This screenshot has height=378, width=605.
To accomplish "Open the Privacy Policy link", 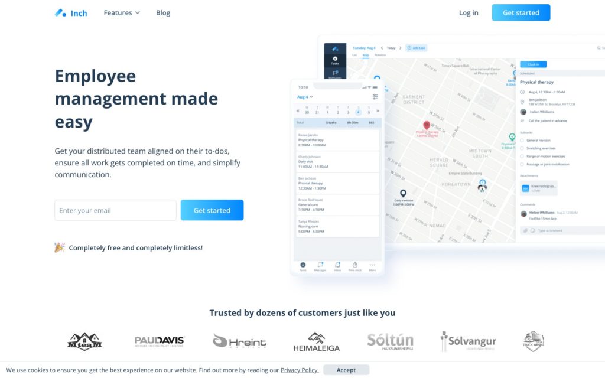I will coord(300,370).
